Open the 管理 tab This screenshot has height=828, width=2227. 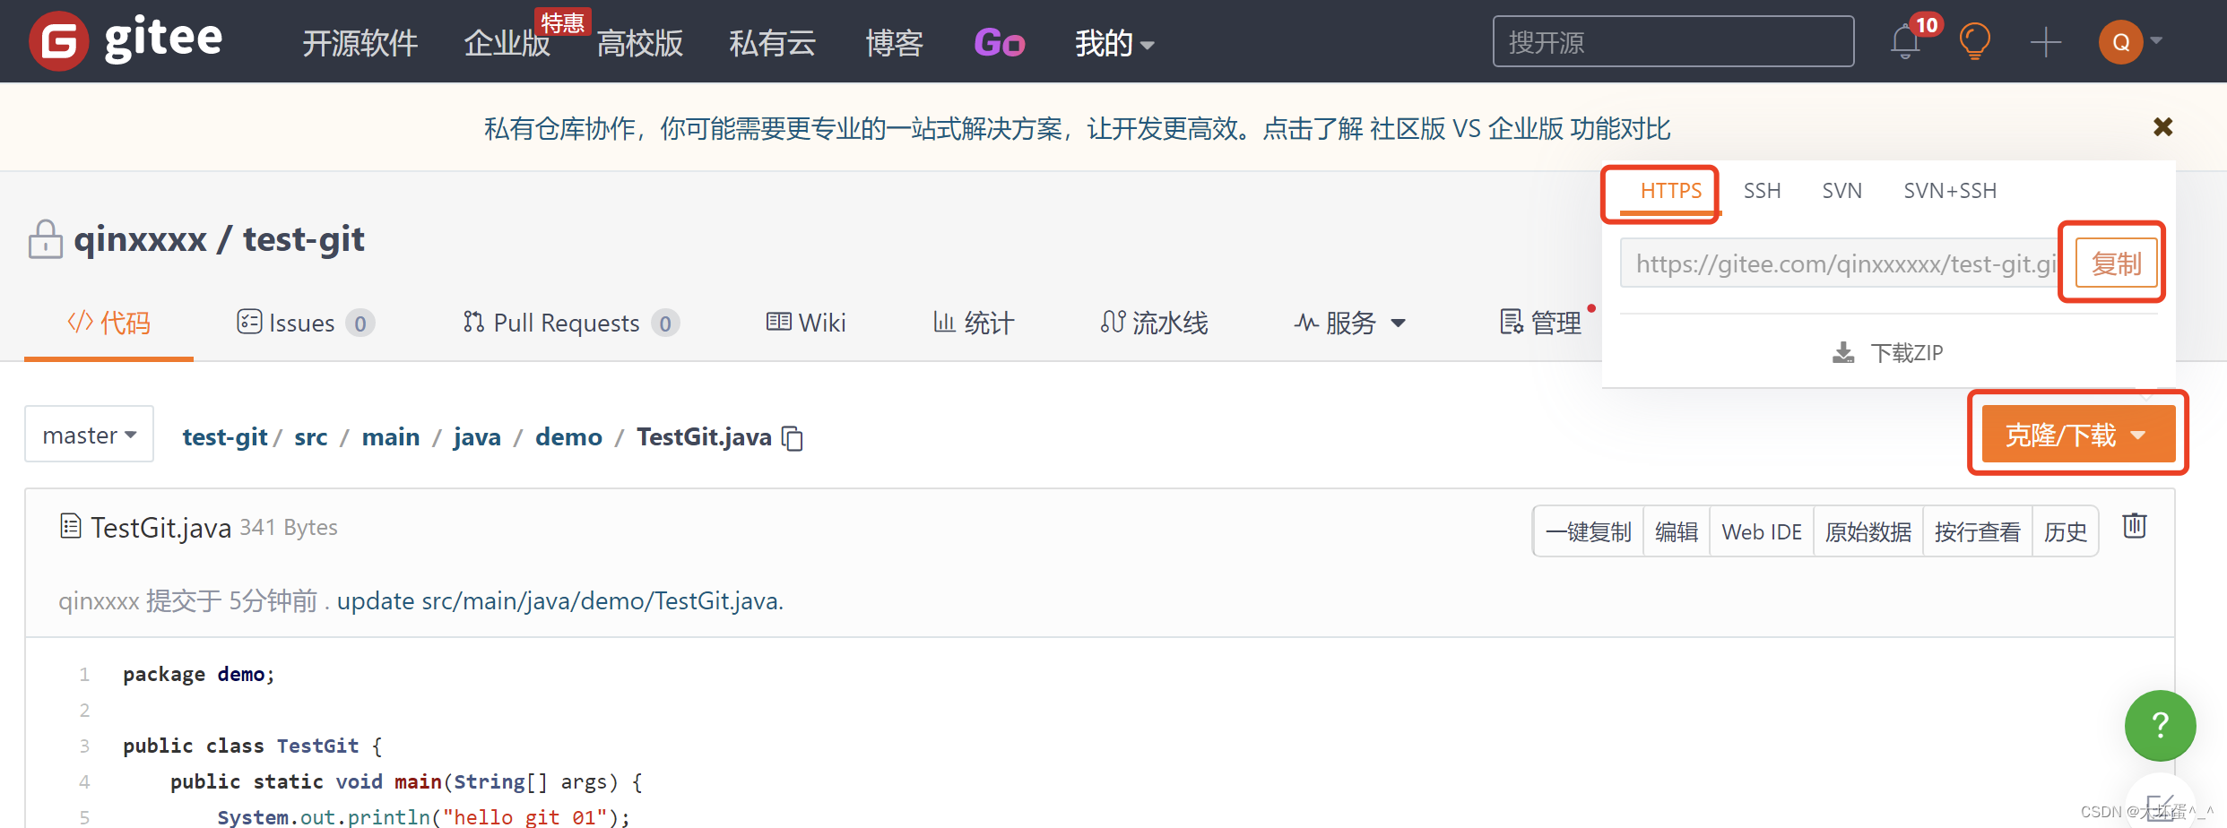[1541, 323]
